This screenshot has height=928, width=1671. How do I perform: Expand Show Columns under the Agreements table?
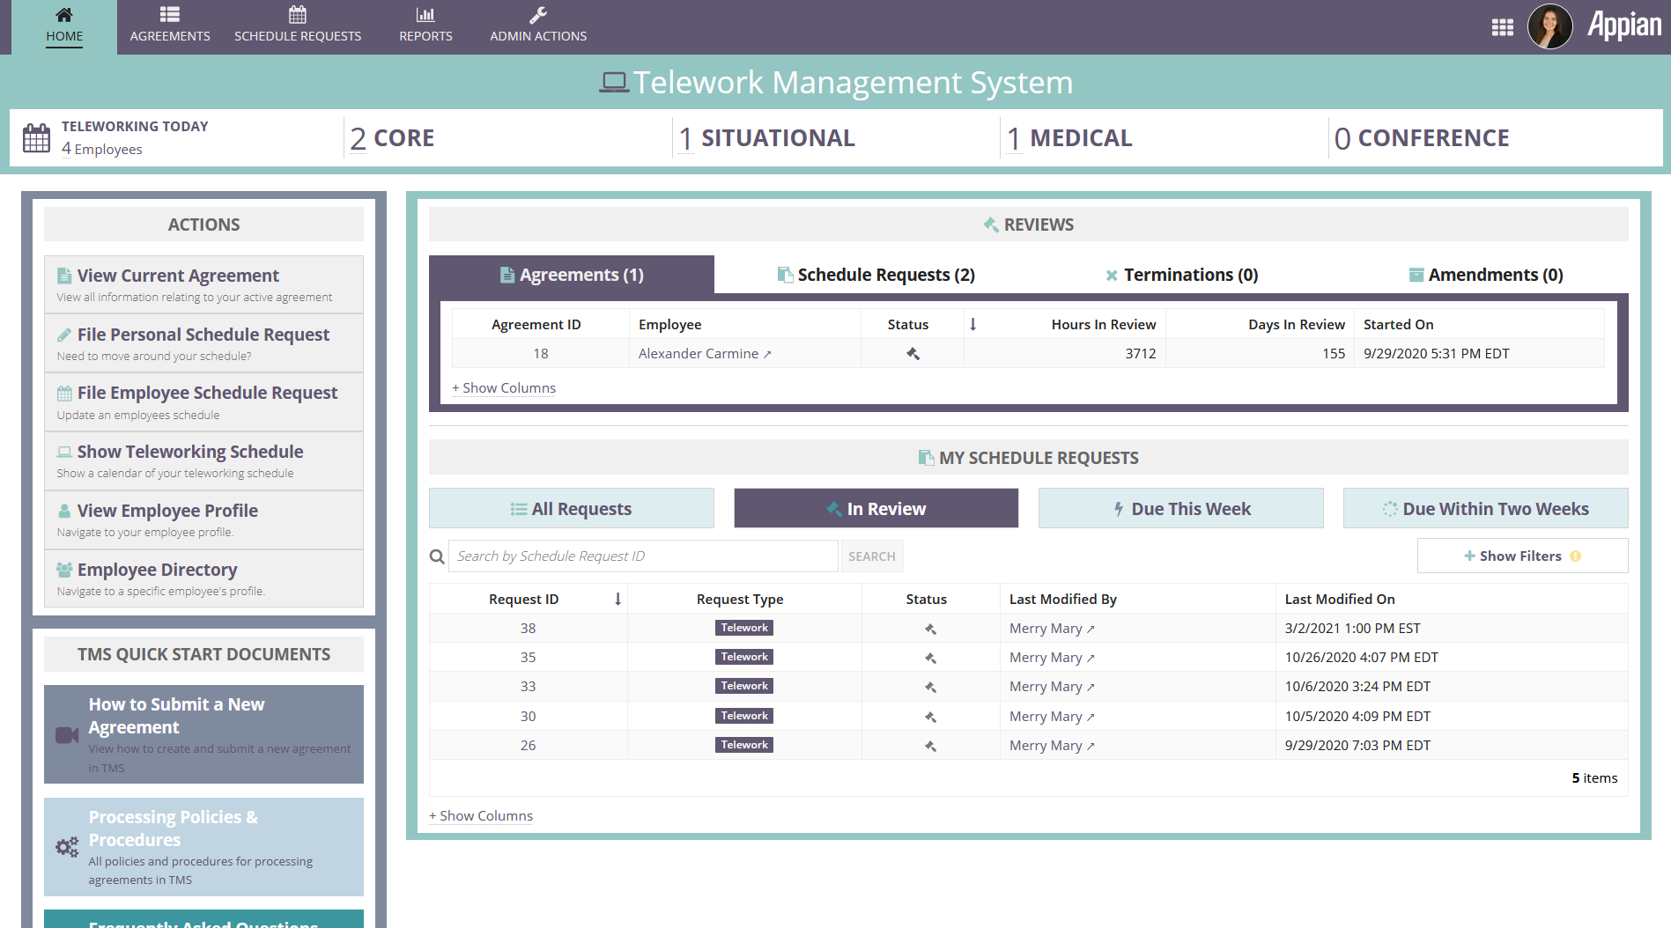pyautogui.click(x=504, y=387)
